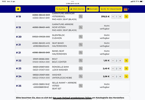Magnify SEAT SET part details

81,86
